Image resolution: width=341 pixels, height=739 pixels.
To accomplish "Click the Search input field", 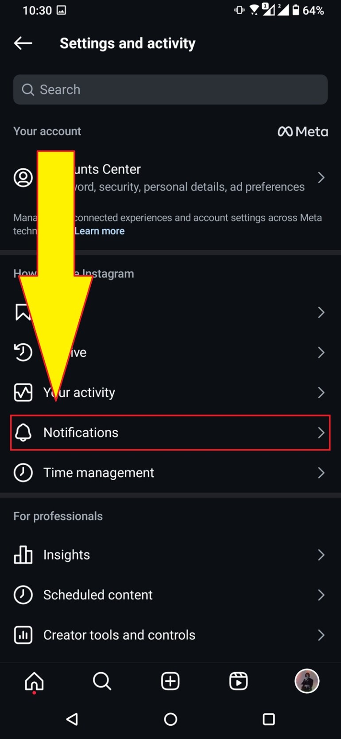I will click(x=170, y=89).
